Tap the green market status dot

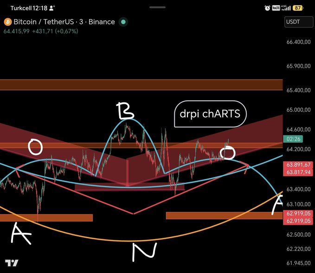point(123,22)
